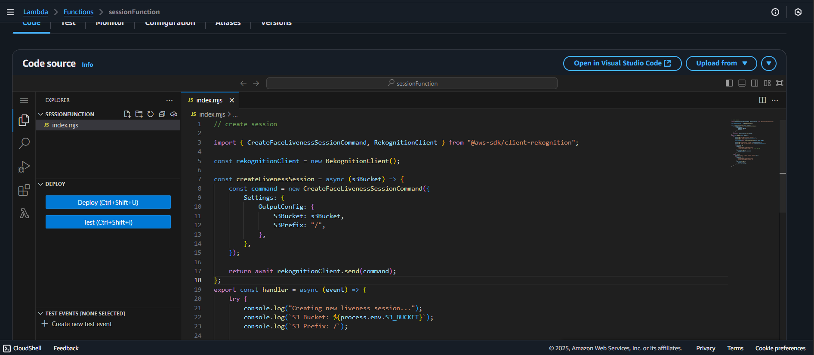Open Cookie preferences in the footer
This screenshot has height=355, width=814.
pyautogui.click(x=780, y=348)
